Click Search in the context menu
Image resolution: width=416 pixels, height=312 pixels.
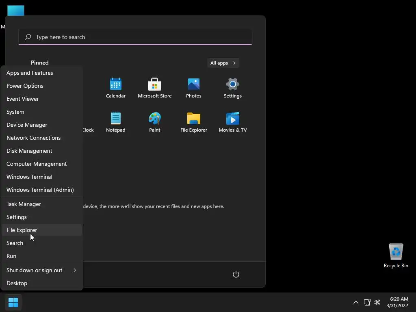click(42, 243)
